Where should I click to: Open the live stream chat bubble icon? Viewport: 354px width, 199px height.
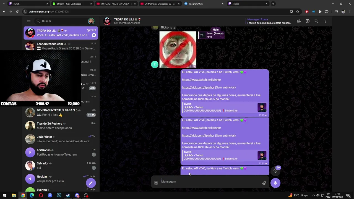pyautogui.click(x=308, y=21)
